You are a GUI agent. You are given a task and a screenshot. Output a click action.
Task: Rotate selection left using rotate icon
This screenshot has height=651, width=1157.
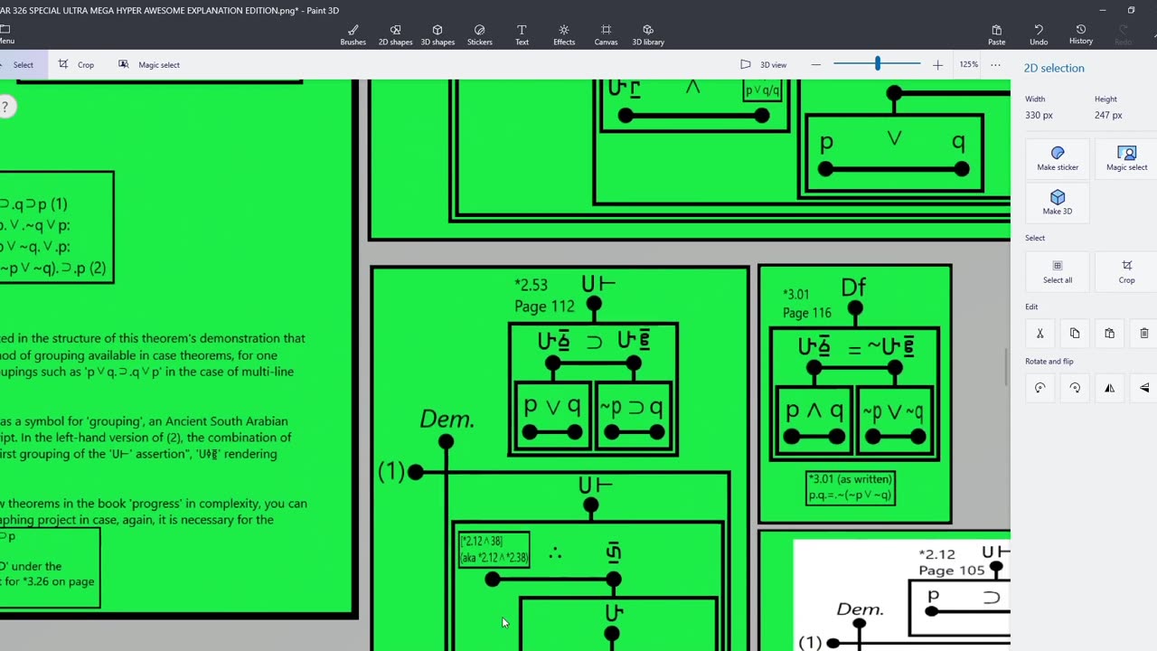coord(1039,388)
